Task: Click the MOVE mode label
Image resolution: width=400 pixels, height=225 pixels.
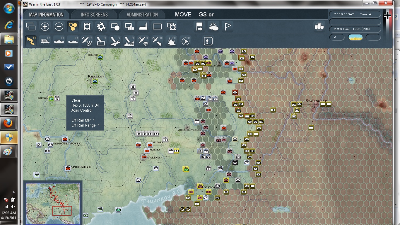Action: pos(183,15)
